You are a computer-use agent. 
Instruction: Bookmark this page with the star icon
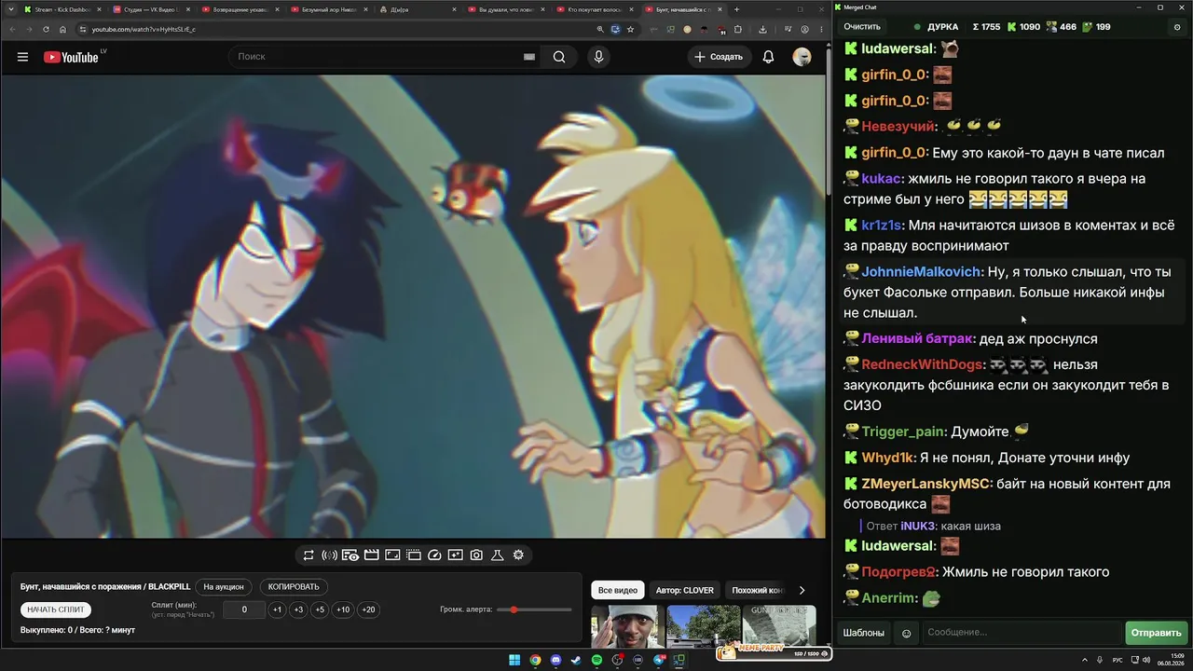click(630, 29)
